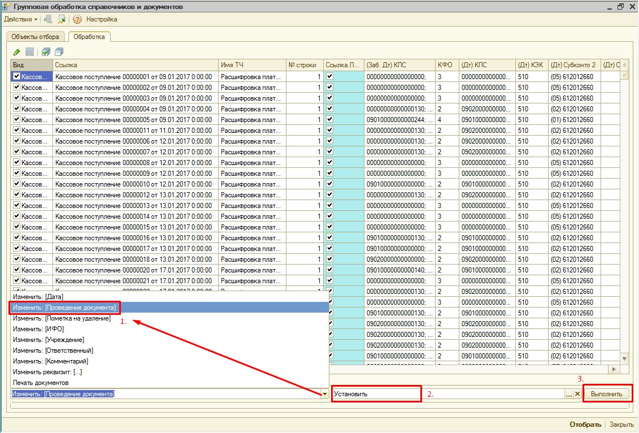639x433 pixels.
Task: Click the Отобрать button
Action: point(585,425)
